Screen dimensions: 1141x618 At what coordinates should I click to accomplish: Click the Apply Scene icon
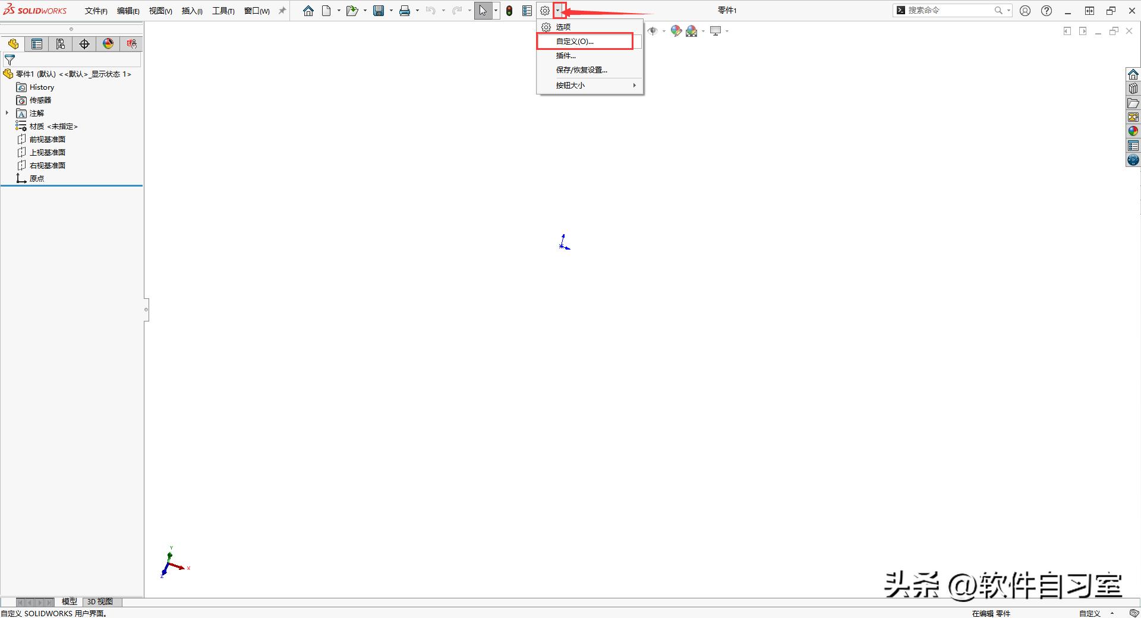point(692,31)
